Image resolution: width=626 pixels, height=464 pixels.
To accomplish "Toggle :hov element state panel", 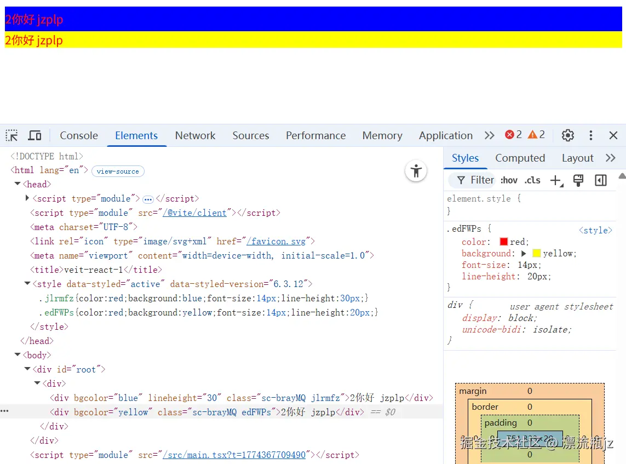I will tap(508, 180).
